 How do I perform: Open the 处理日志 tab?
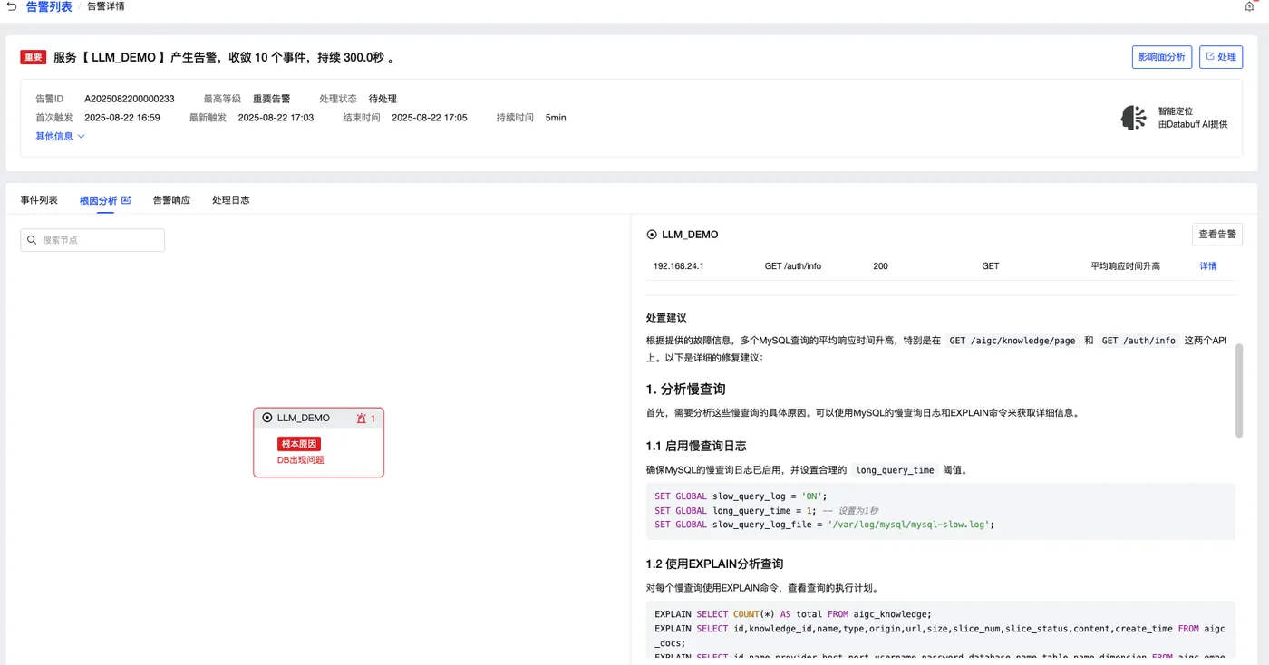pyautogui.click(x=231, y=200)
